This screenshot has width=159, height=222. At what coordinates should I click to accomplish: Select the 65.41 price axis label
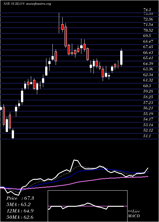[x=149, y=58]
